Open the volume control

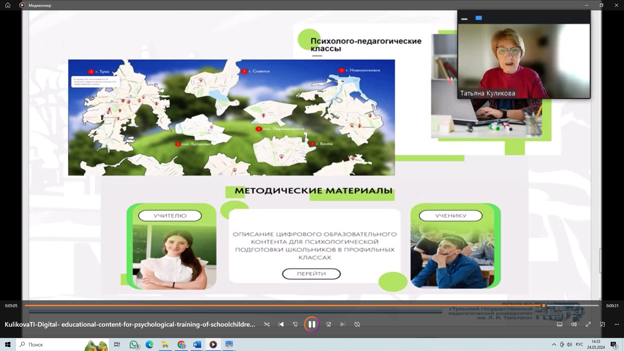[x=574, y=324]
